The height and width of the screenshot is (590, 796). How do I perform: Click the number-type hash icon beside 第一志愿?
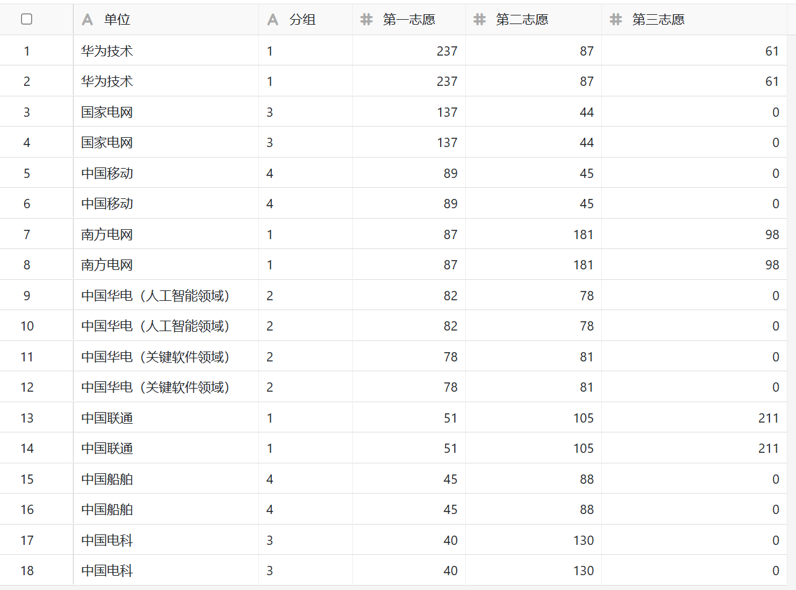point(366,20)
